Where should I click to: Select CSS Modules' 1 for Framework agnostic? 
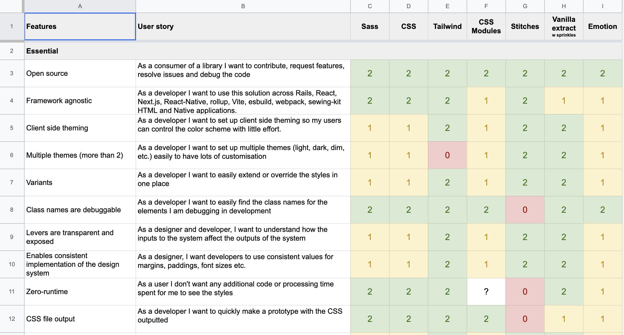(x=486, y=101)
